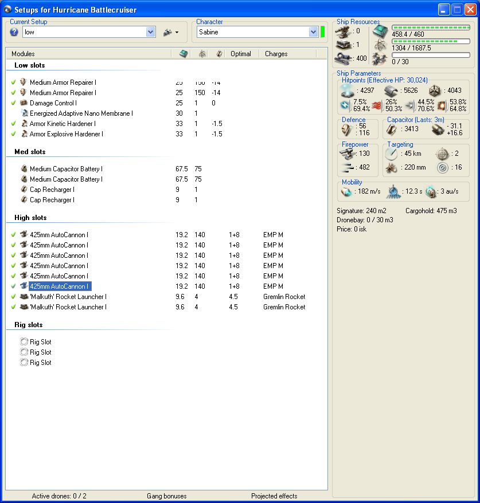Click the CPU usage progress bar

click(431, 27)
